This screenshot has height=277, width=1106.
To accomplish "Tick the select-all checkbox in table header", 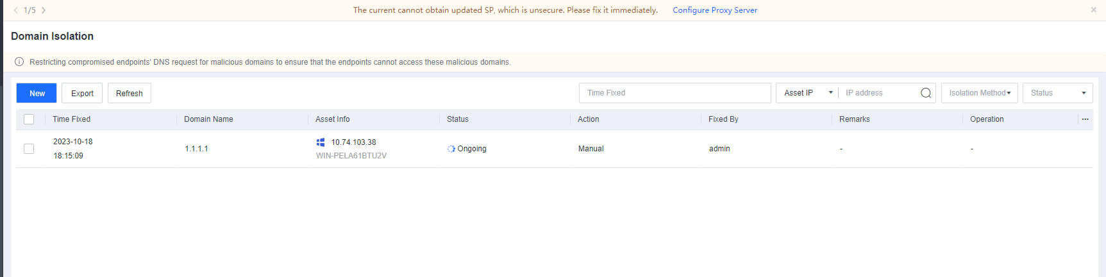I will pos(29,119).
